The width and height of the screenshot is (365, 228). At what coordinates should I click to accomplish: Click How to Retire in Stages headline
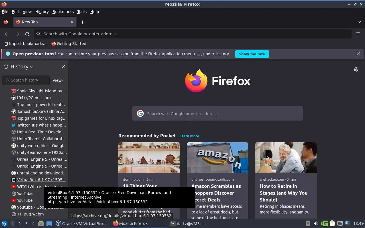pos(283,193)
